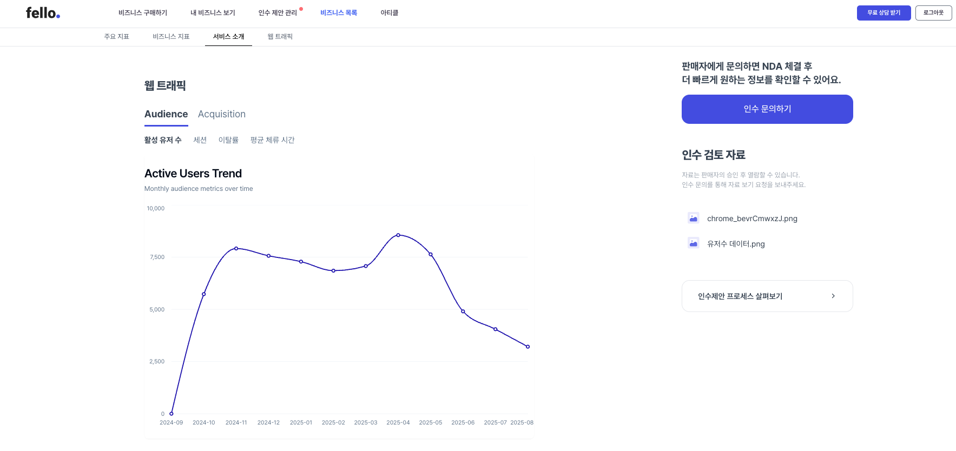Image resolution: width=956 pixels, height=451 pixels.
Task: Open the chrome_bevrCmwxzJ.png attachment icon
Action: [693, 218]
